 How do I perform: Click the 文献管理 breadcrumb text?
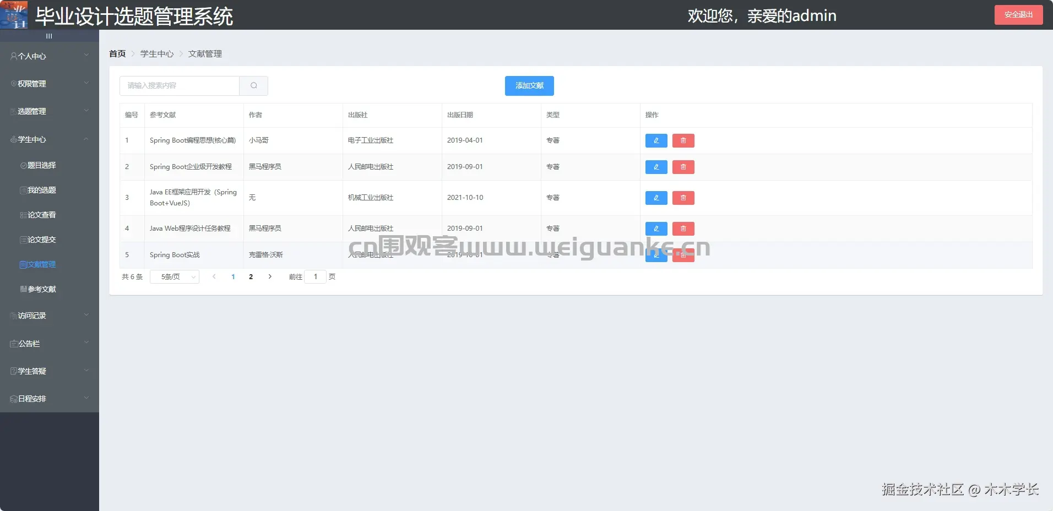click(205, 53)
